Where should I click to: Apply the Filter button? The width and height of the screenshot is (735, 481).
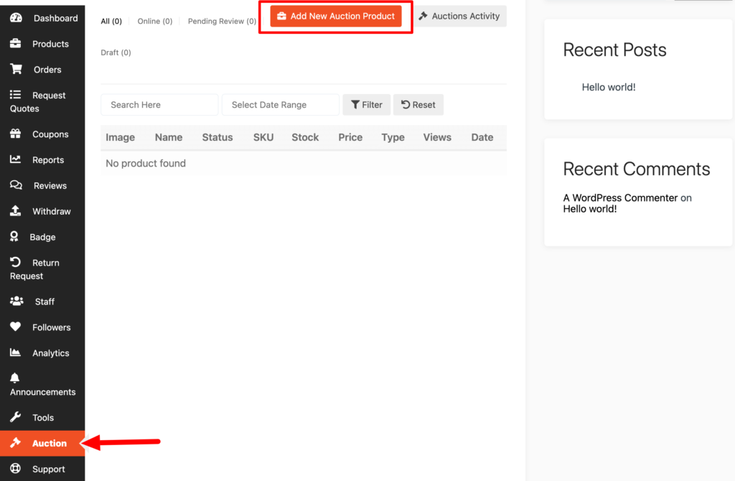[367, 105]
